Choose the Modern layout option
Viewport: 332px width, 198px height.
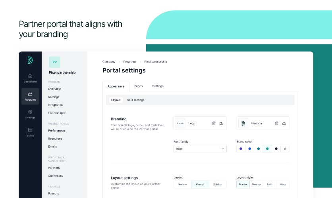tap(182, 185)
